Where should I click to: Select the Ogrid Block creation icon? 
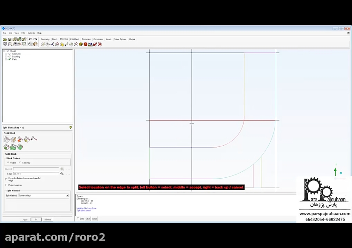coord(13,139)
